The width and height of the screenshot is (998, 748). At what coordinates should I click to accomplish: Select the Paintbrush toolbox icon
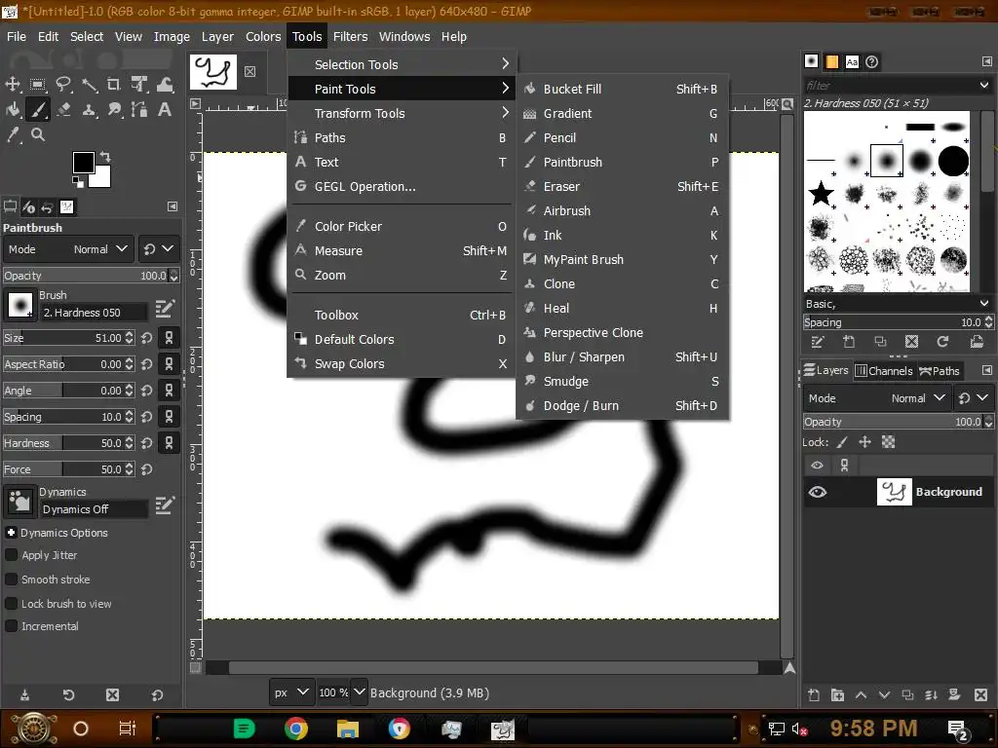click(38, 109)
